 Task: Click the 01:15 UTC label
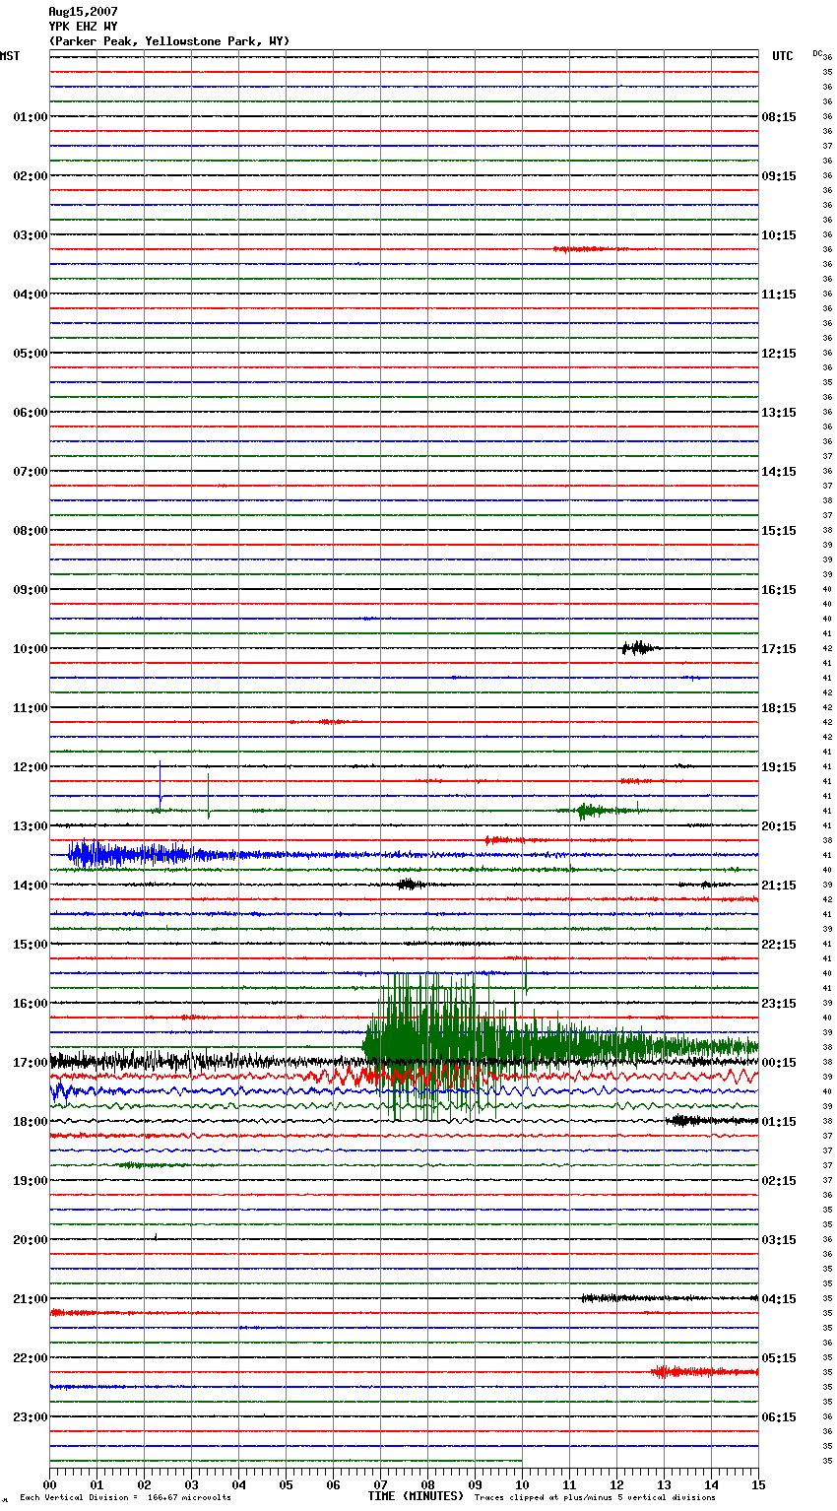click(779, 1122)
